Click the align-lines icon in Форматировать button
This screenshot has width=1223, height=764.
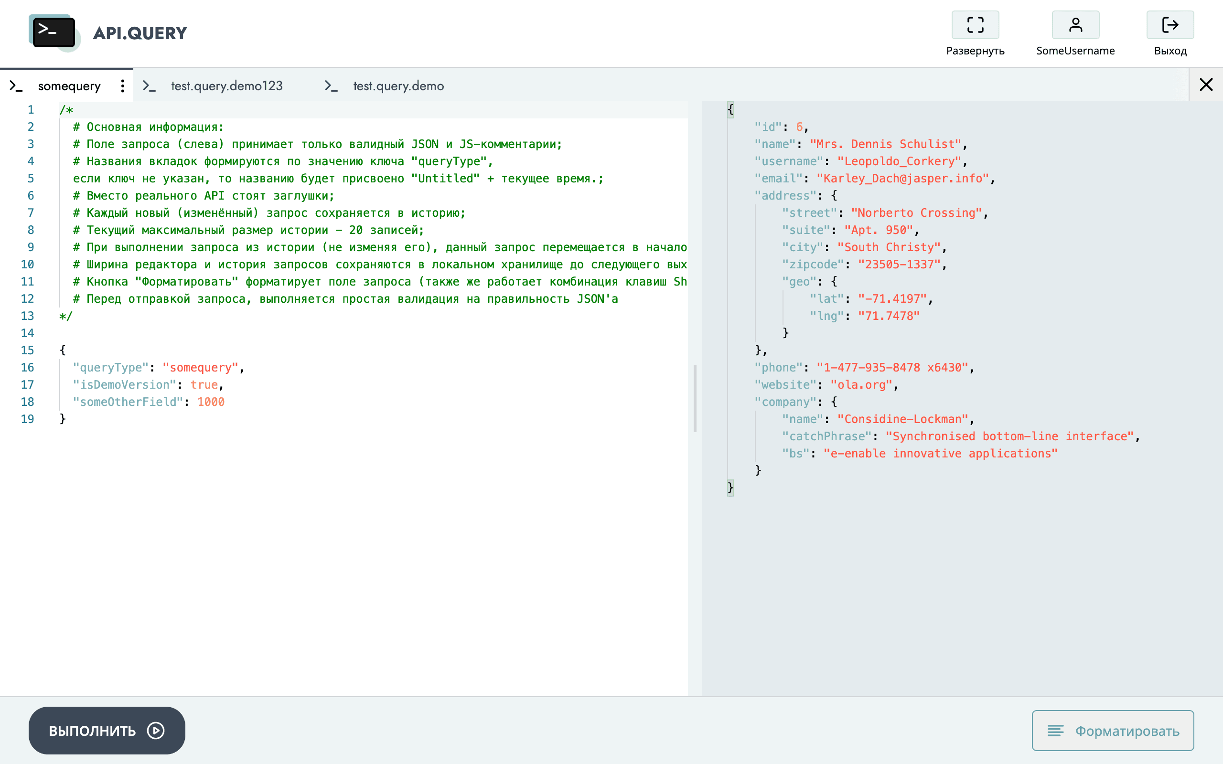click(x=1055, y=731)
